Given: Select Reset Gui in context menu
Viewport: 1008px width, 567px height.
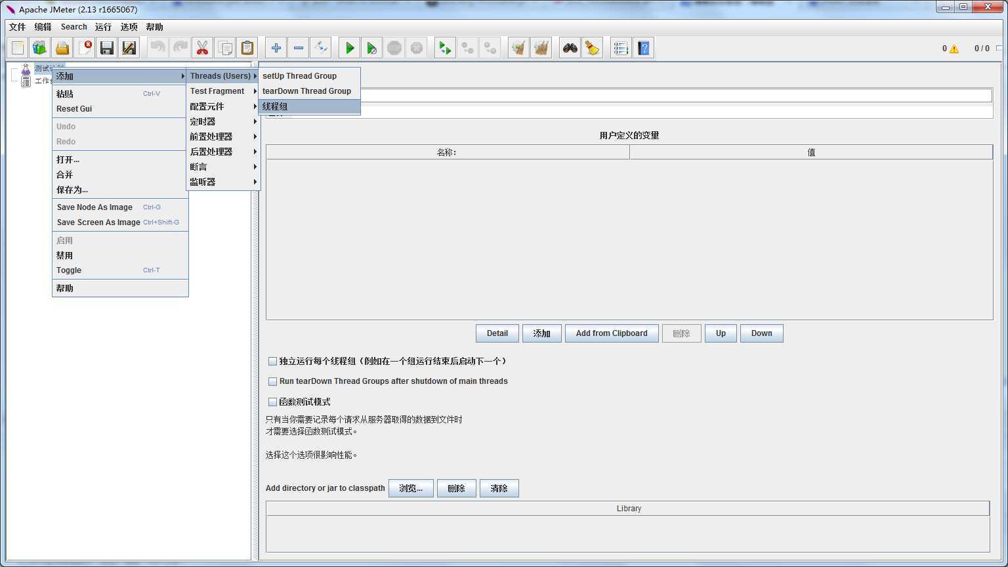Looking at the screenshot, I should (120, 109).
